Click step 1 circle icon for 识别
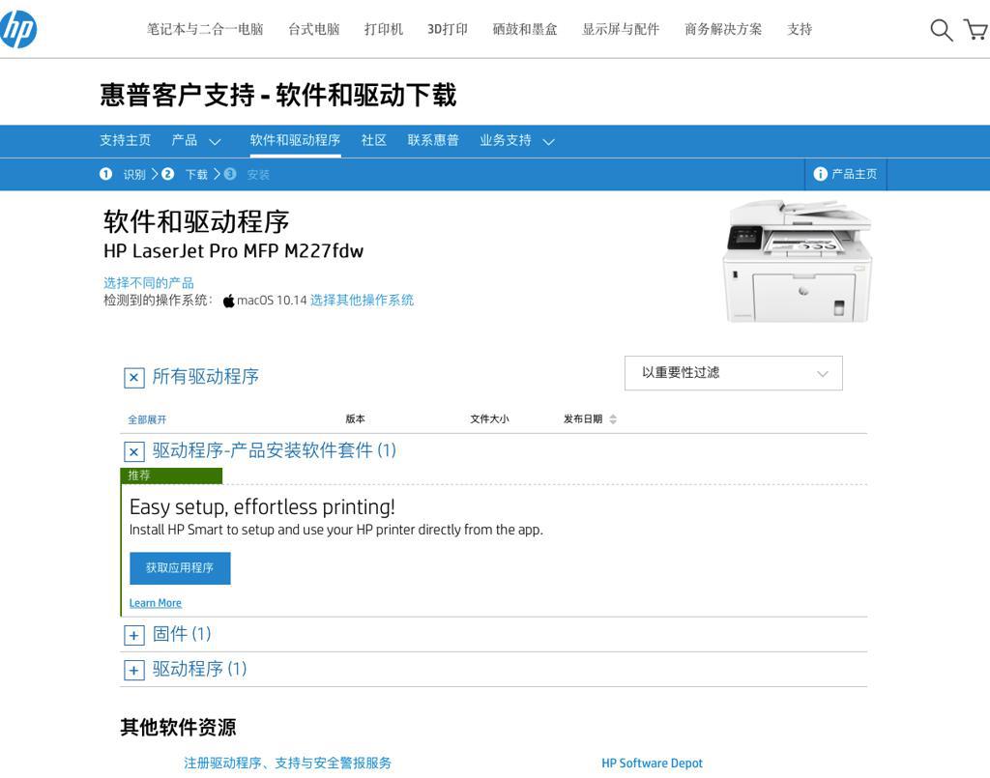The image size is (990, 778). [106, 174]
